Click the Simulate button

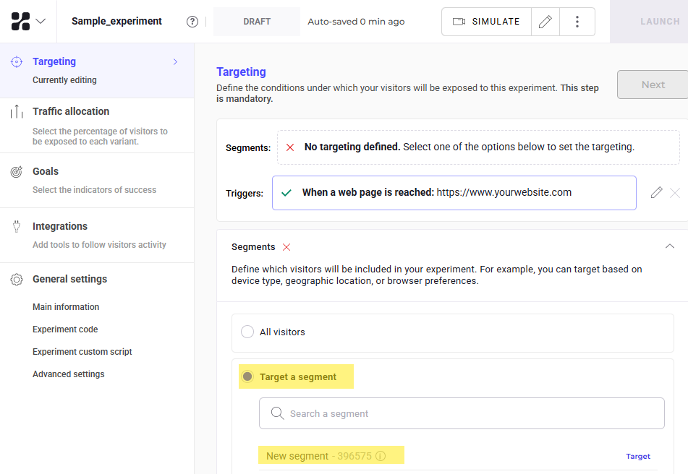[486, 22]
